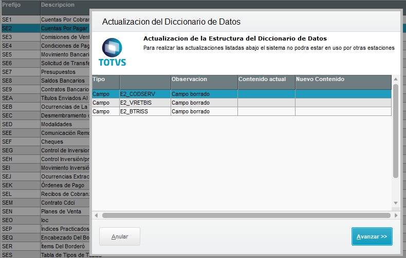Click the TOTVS logo
406x258 pixels.
tap(112, 52)
